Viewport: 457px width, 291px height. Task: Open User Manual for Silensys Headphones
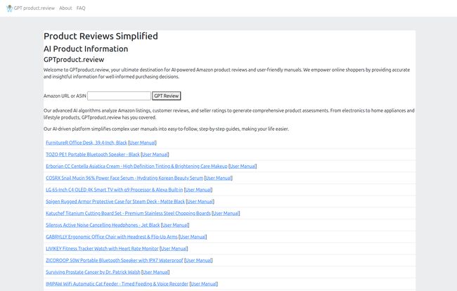[x=175, y=225]
